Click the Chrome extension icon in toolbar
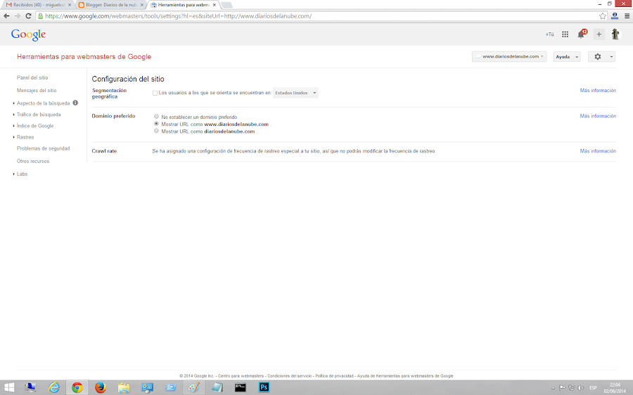Image resolution: width=633 pixels, height=395 pixels. point(615,16)
